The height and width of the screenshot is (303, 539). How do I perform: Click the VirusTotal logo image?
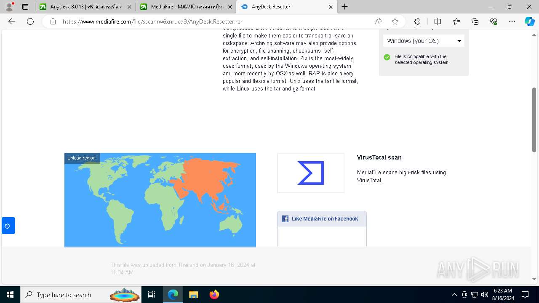[x=311, y=173]
